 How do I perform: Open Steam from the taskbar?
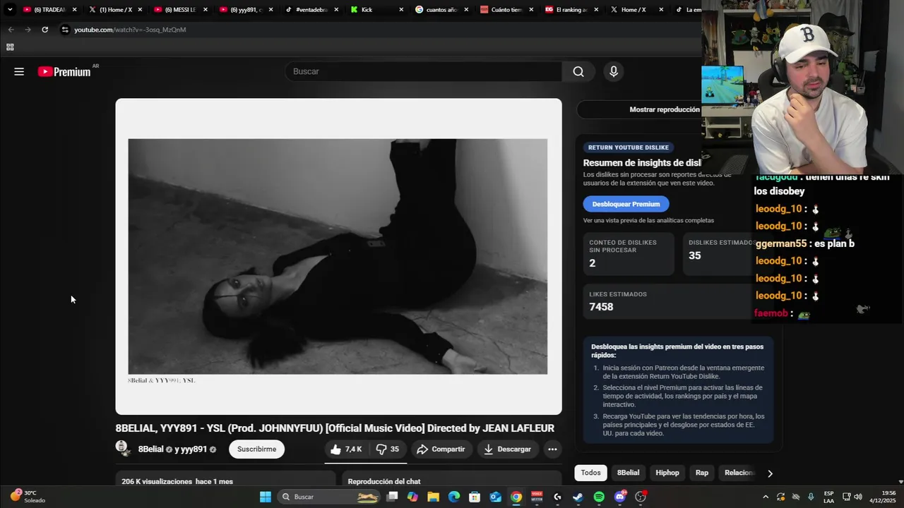point(578,497)
